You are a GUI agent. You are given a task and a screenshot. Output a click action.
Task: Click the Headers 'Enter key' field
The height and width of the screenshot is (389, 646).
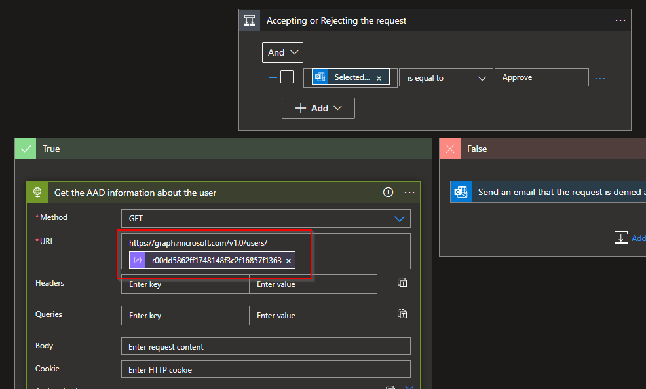tap(185, 284)
